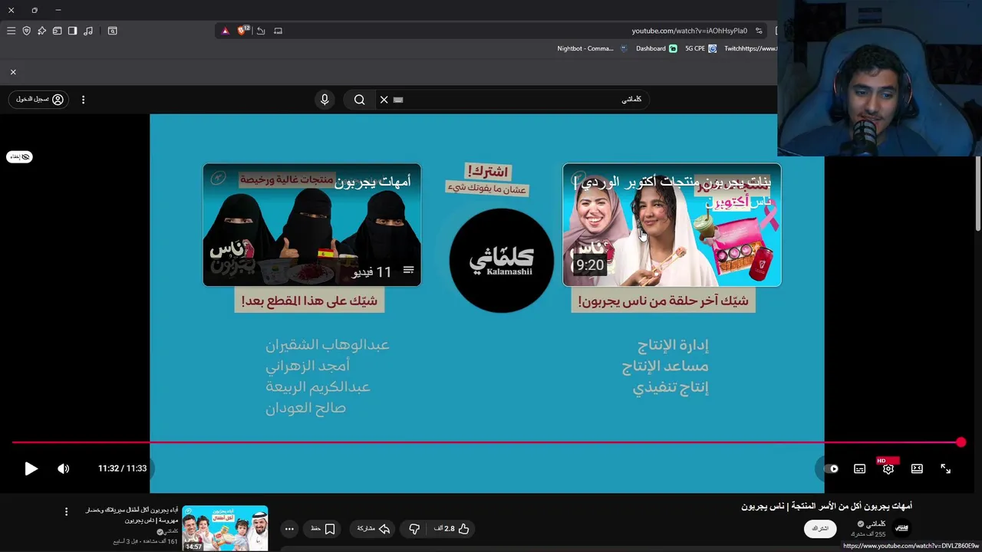Click the Kalamashii channel circle logo

501,261
